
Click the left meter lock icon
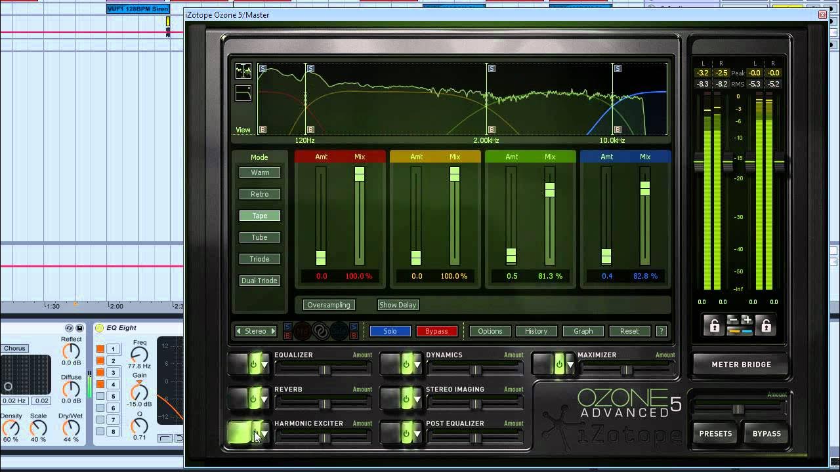[714, 325]
